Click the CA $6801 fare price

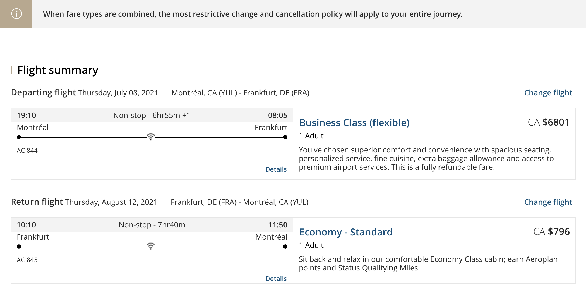tap(549, 122)
